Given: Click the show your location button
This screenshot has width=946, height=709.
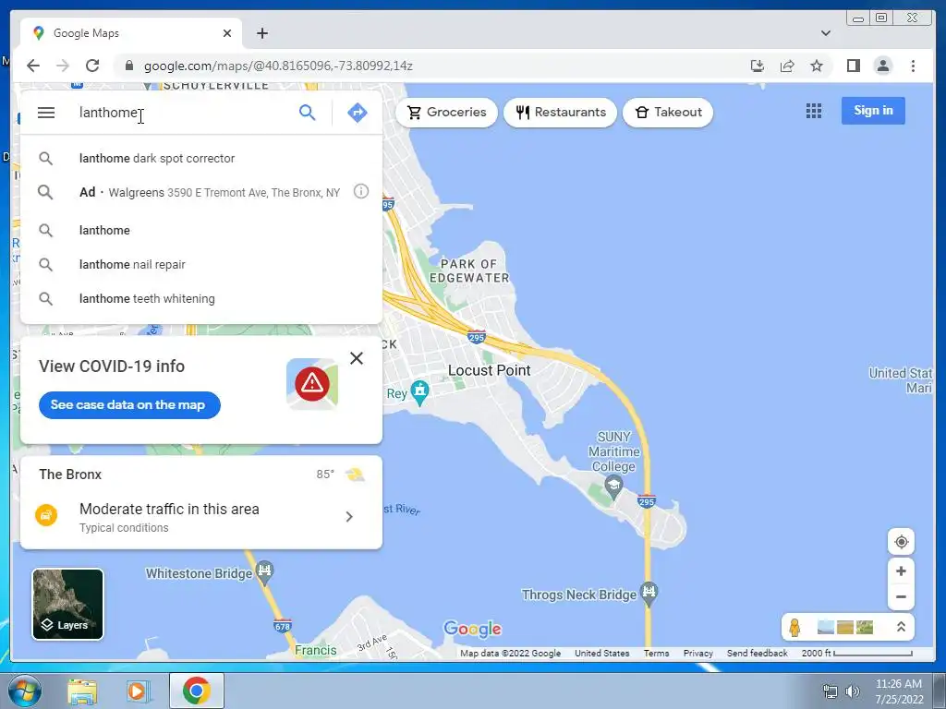Looking at the screenshot, I should point(901,541).
